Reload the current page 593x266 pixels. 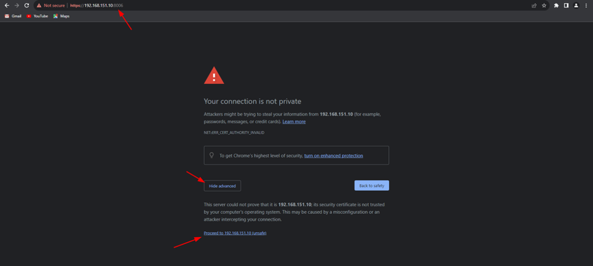[x=27, y=6]
